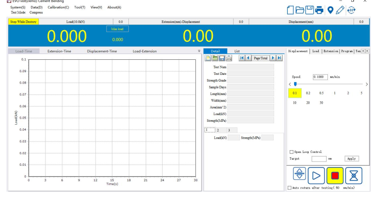Select speed preset 10
380x199 pixels.
[x=295, y=103]
